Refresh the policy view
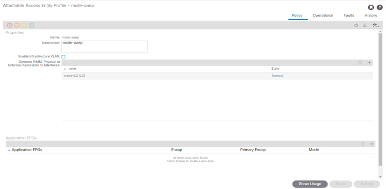The image size is (386, 189). pos(356,25)
